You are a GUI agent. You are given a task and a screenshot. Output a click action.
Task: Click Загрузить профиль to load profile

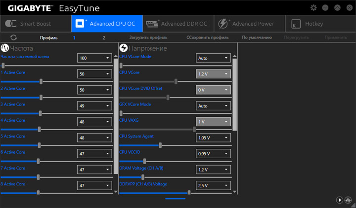[x=148, y=37]
